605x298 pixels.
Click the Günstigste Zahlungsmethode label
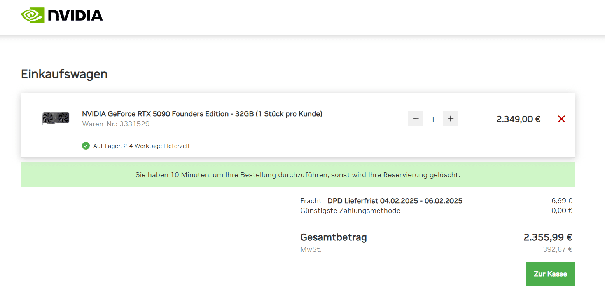[x=350, y=211]
